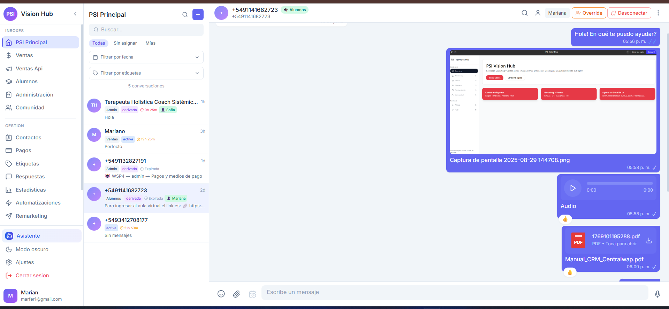Create new conversation with plus button
The width and height of the screenshot is (669, 309).
click(x=198, y=15)
